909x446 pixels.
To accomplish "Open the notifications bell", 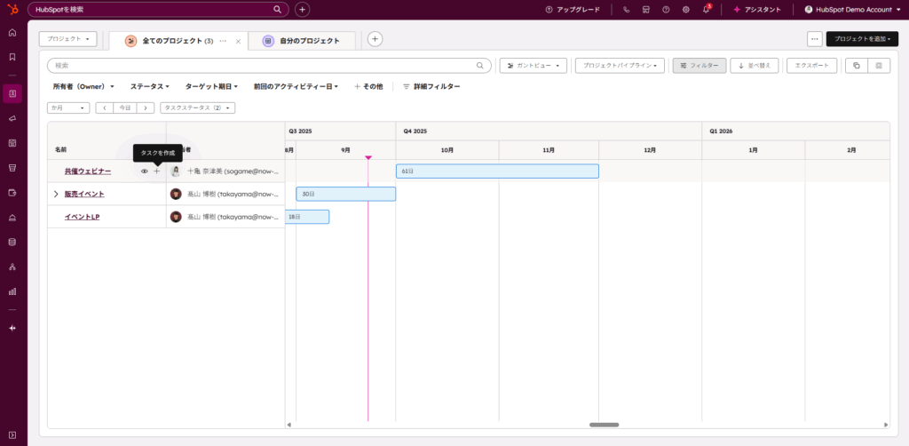I will click(x=706, y=10).
